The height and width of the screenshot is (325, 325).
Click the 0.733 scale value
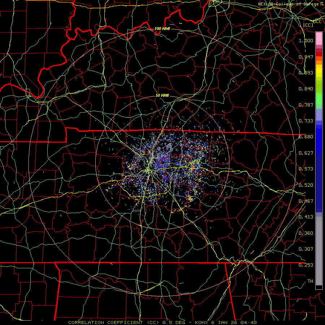pos(306,121)
